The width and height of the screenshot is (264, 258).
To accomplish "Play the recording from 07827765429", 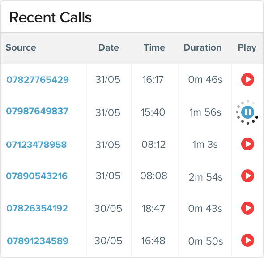I will 247,79.
